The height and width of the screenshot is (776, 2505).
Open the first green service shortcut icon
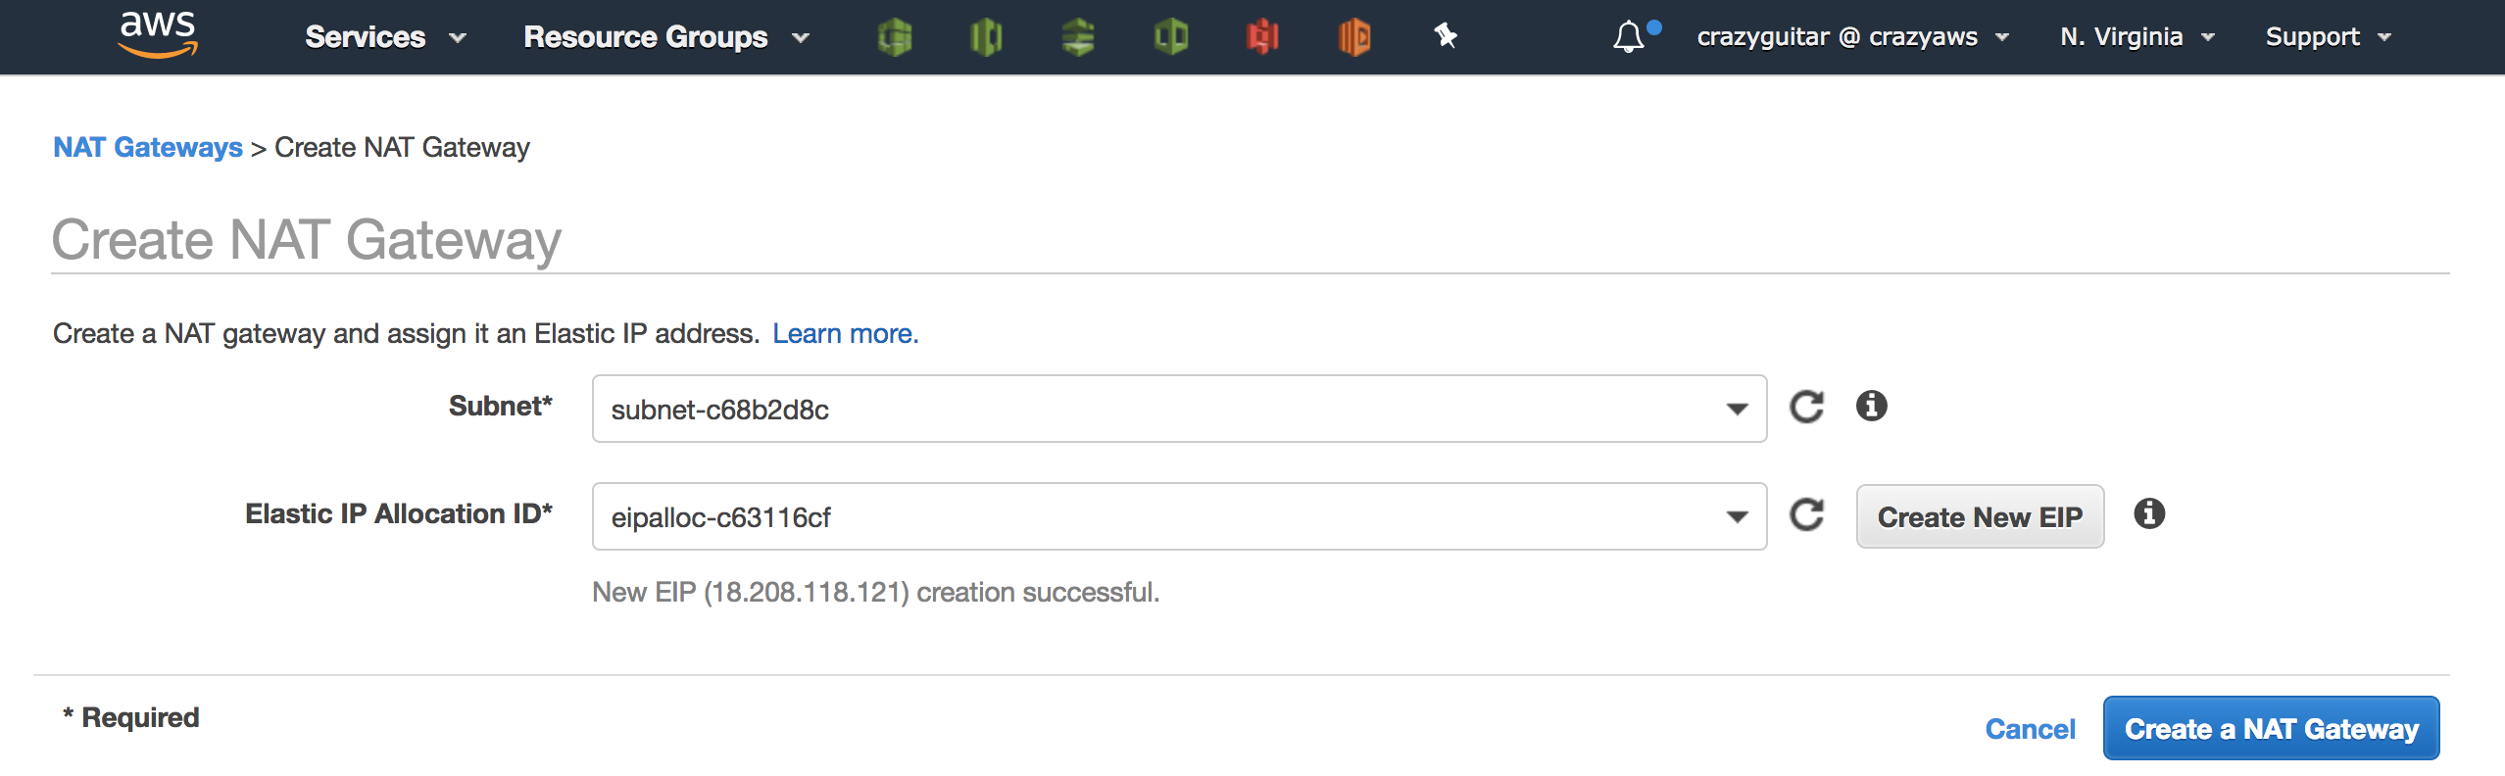[x=894, y=37]
